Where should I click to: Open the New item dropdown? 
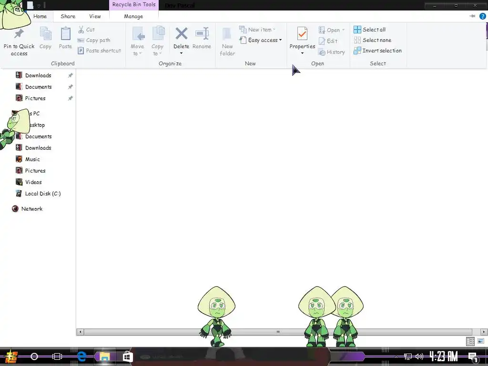tap(257, 30)
